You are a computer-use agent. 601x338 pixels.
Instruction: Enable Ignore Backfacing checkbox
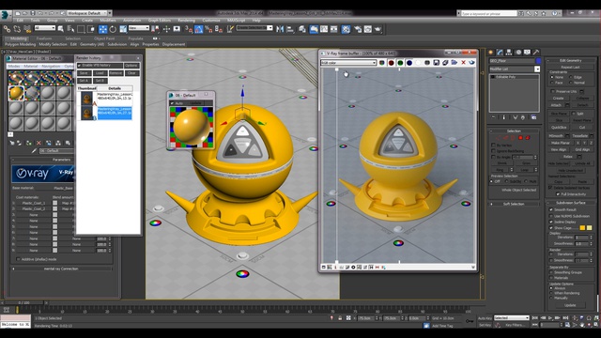(493, 151)
